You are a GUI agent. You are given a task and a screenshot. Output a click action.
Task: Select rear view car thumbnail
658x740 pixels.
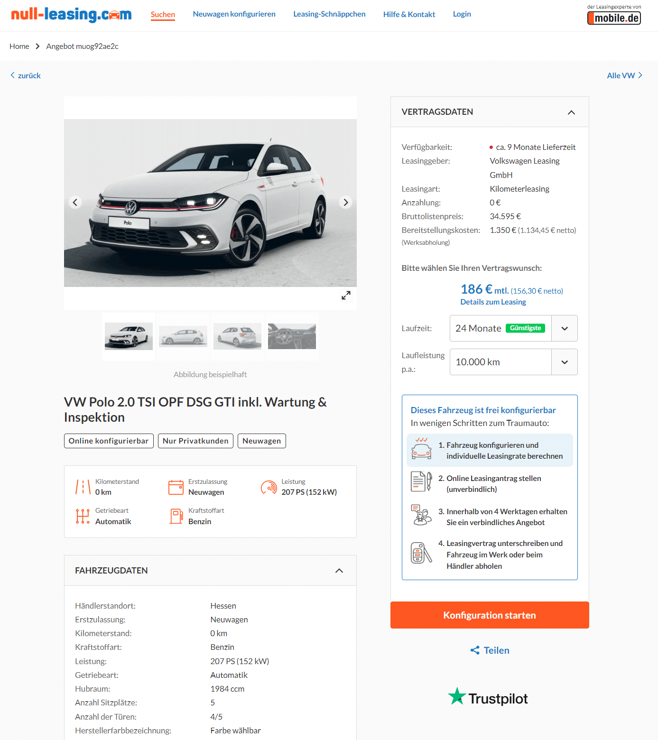click(x=237, y=336)
